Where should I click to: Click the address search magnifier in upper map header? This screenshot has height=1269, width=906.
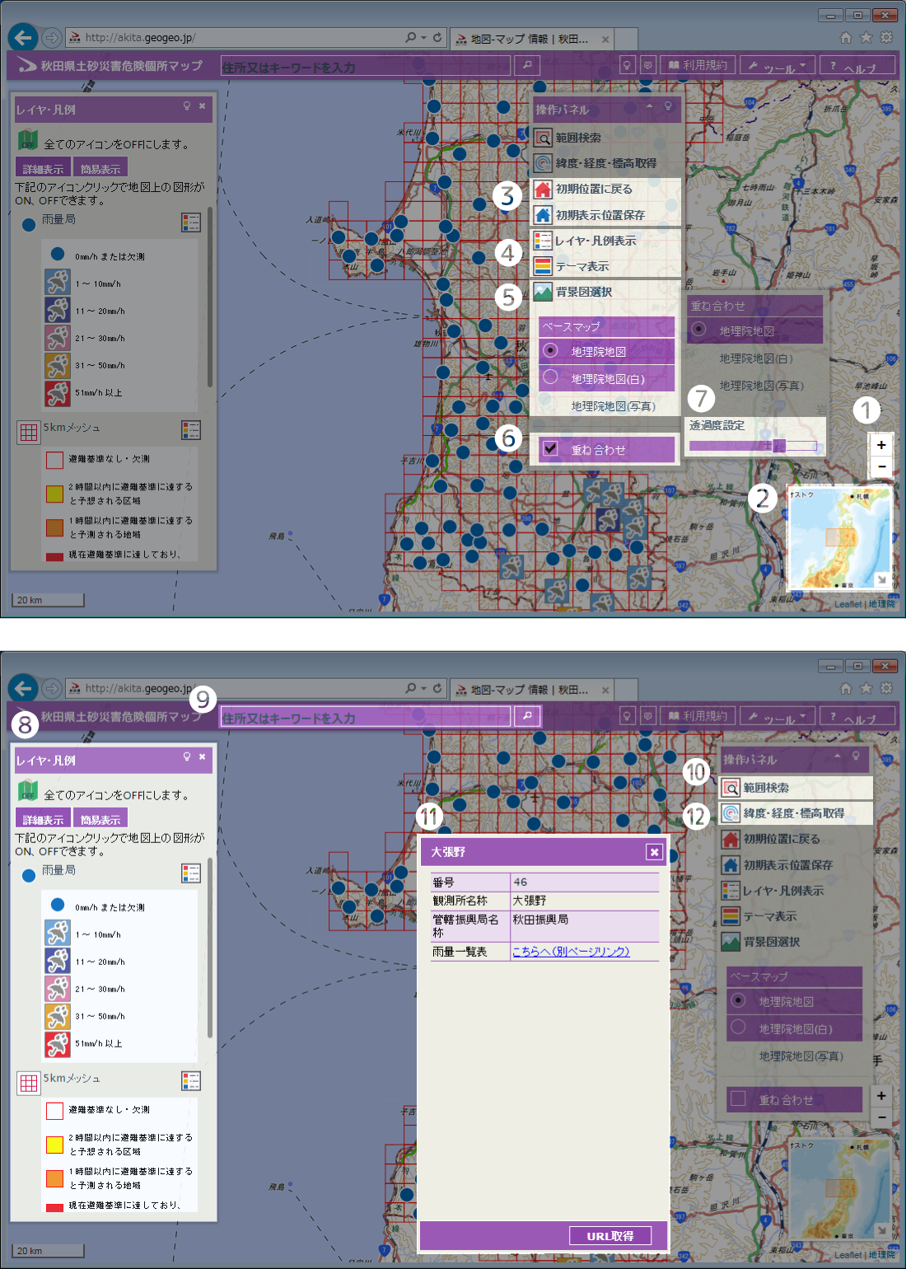click(x=527, y=65)
